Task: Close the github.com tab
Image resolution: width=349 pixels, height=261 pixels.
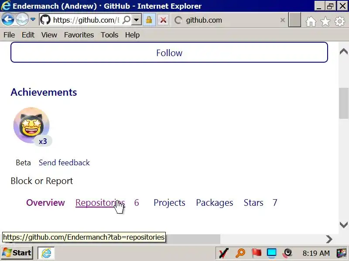Action: tap(282, 20)
